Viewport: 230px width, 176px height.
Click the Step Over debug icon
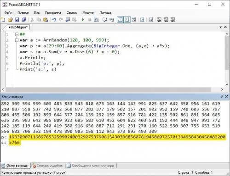105,20
